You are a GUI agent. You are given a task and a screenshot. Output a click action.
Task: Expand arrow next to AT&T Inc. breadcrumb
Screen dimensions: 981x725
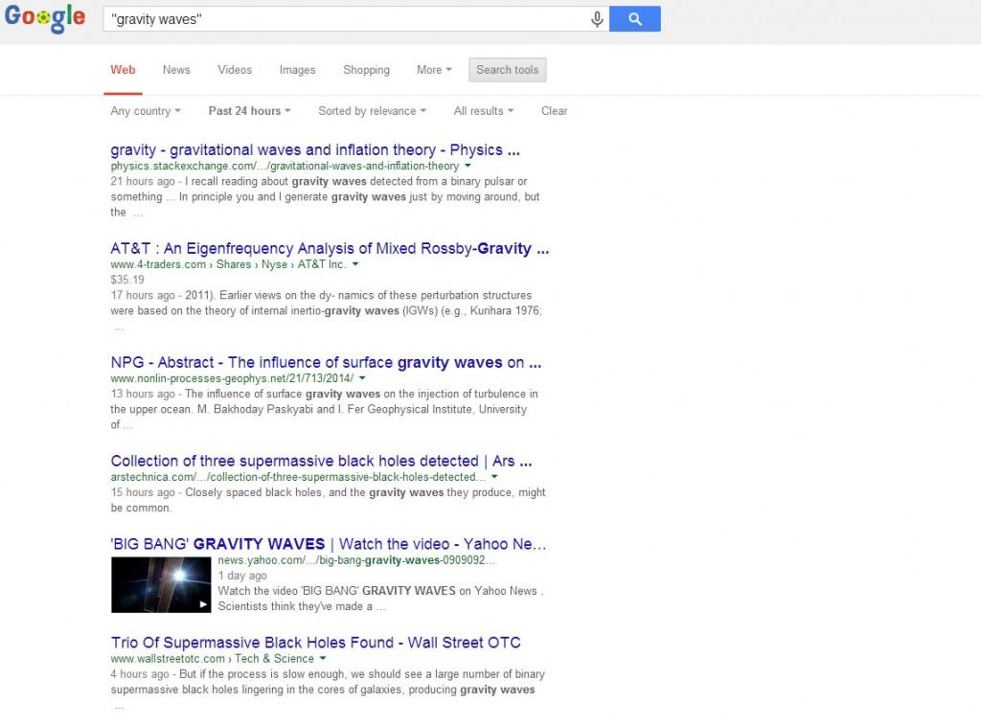354,264
